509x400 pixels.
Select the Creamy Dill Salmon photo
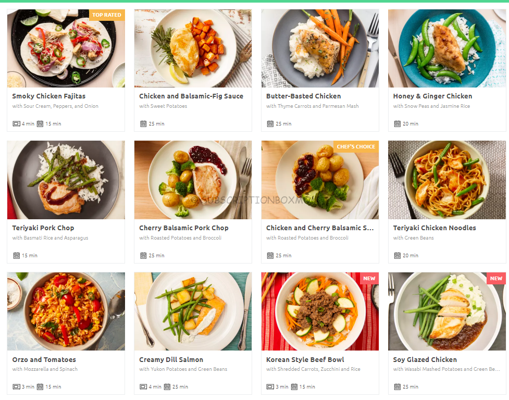[x=193, y=311]
